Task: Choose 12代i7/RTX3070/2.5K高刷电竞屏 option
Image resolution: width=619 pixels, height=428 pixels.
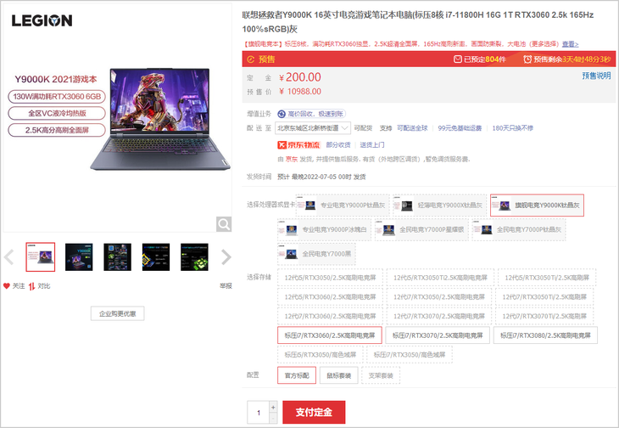Action: (x=439, y=316)
